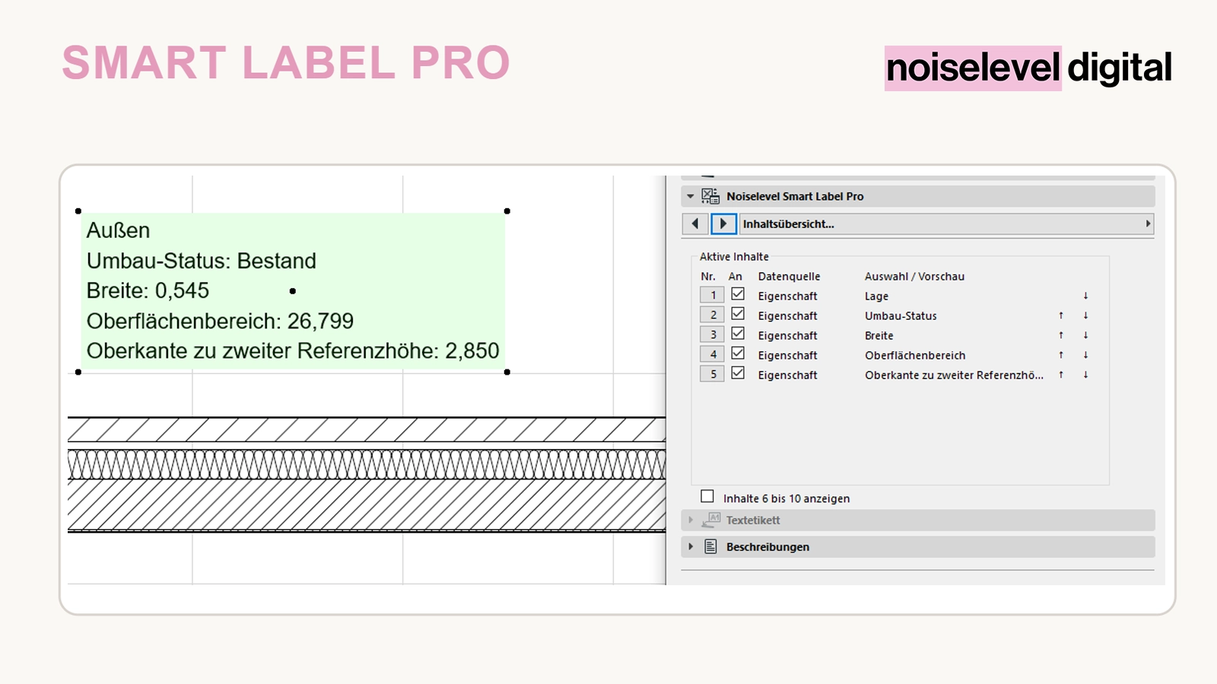Image resolution: width=1217 pixels, height=684 pixels.
Task: Select row number 2 button
Action: pos(712,315)
